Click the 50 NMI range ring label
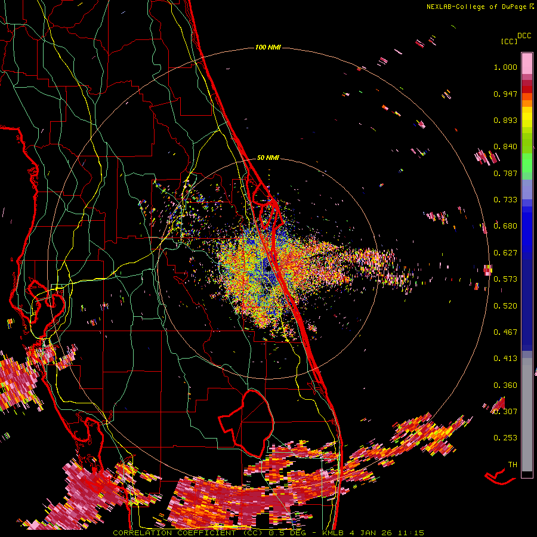537x537 pixels. [268, 158]
